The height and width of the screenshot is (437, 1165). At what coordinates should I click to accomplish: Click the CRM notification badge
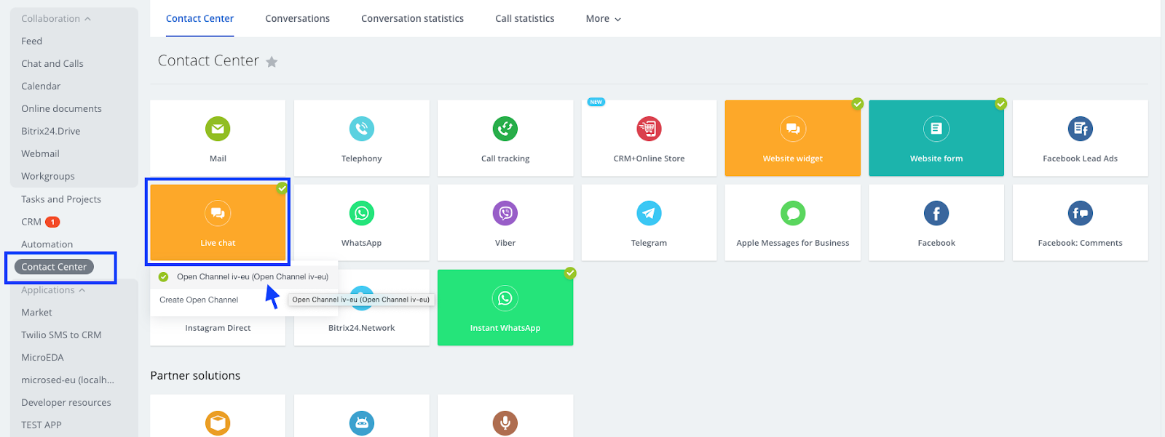[x=52, y=222]
